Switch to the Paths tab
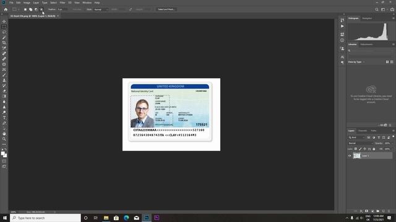 tap(374, 131)
